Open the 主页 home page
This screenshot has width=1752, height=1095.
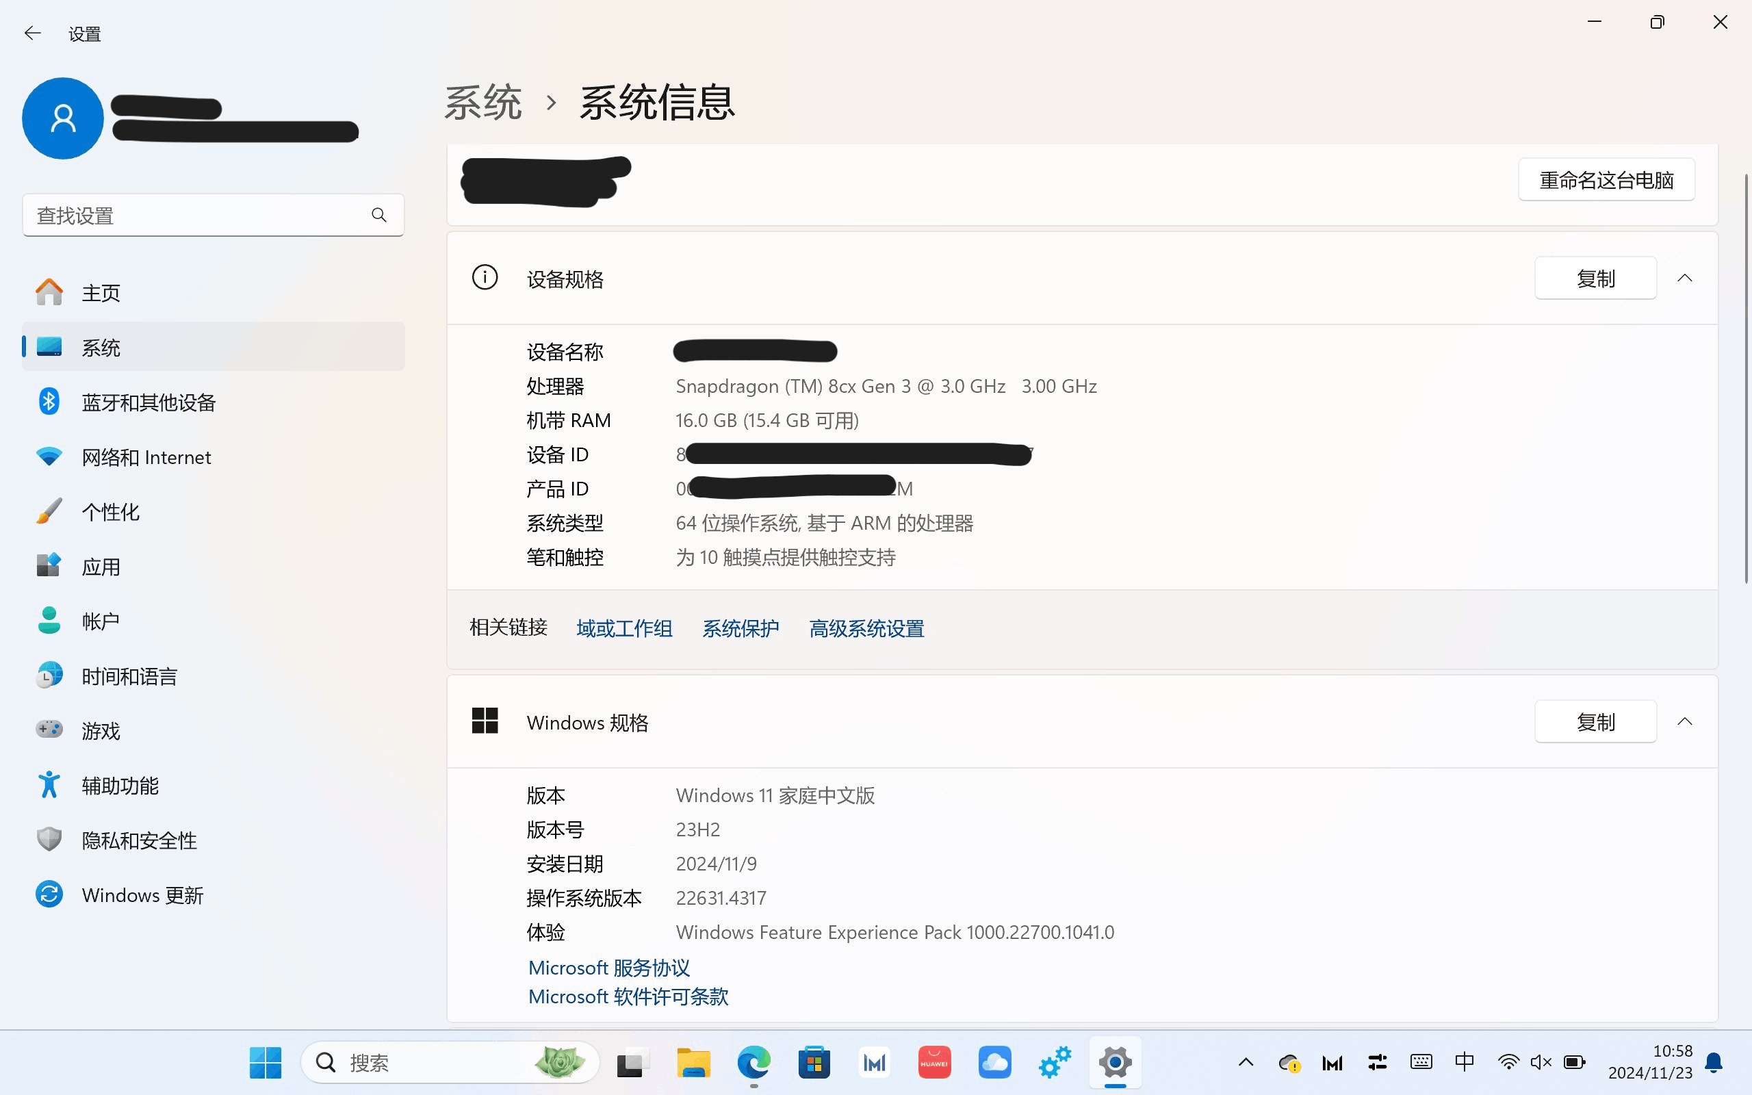point(213,293)
